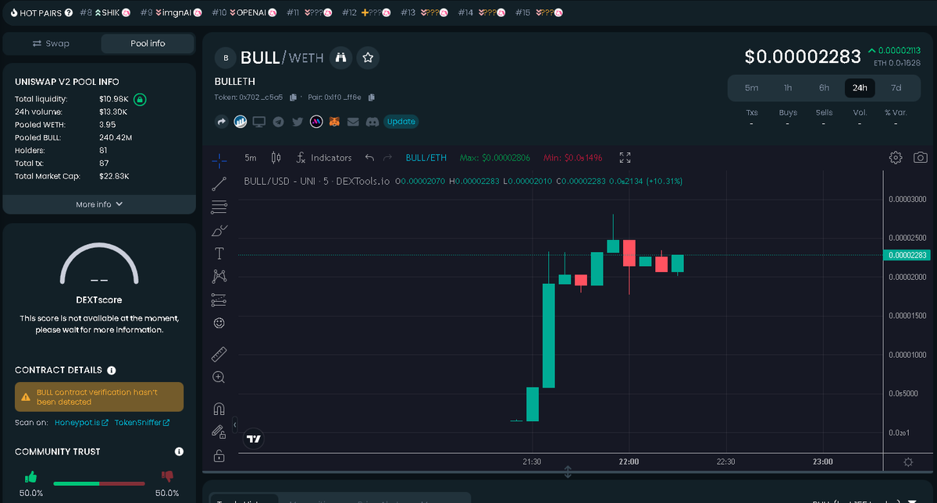Viewport: 937px width, 503px height.
Task: Select the 7d stats period
Action: pyautogui.click(x=896, y=88)
